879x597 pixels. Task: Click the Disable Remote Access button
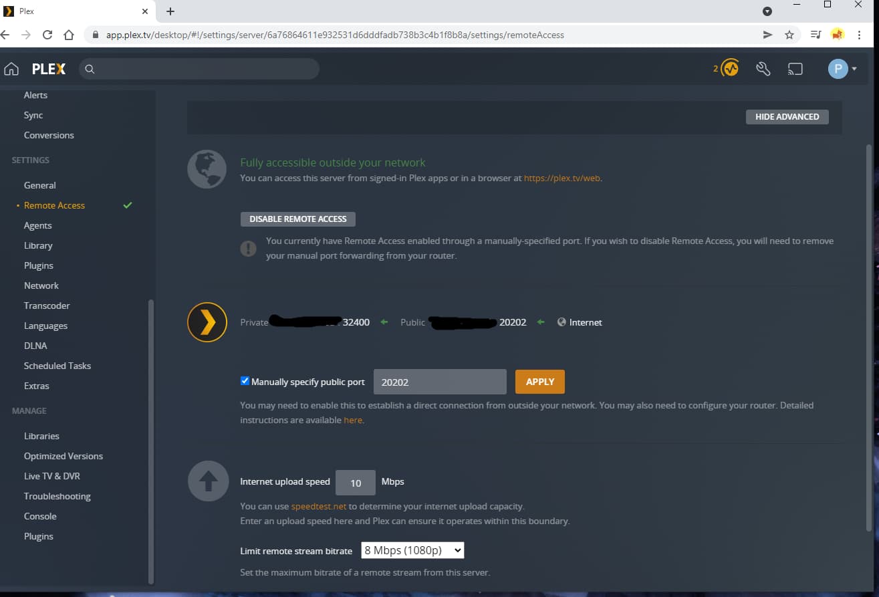[298, 219]
